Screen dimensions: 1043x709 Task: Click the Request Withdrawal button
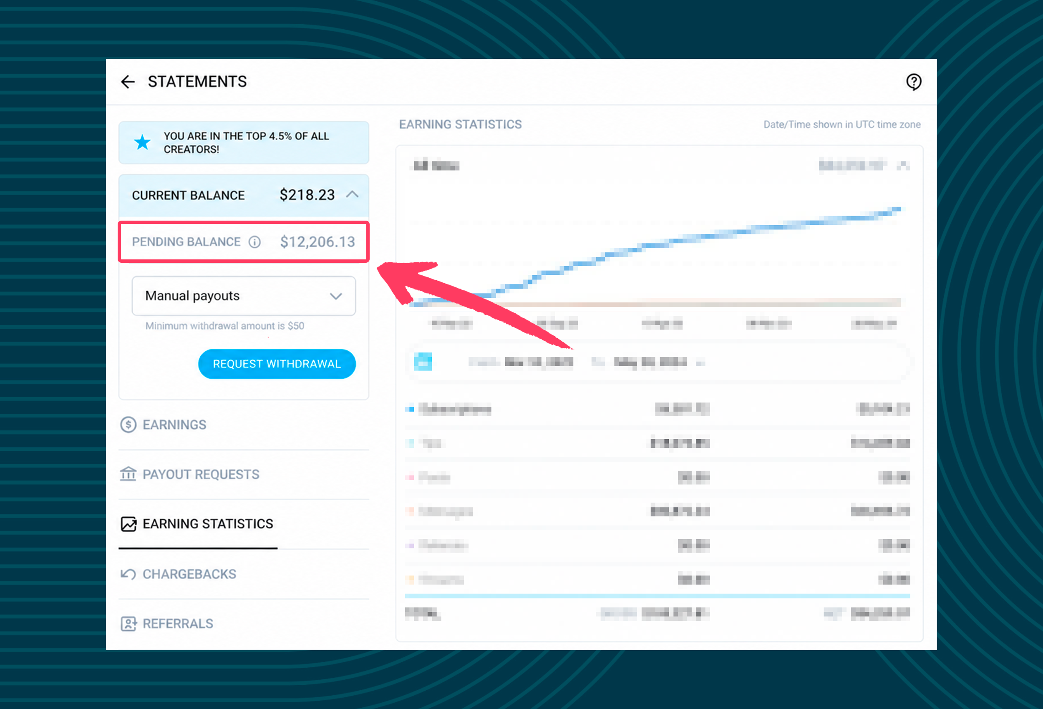coord(277,364)
